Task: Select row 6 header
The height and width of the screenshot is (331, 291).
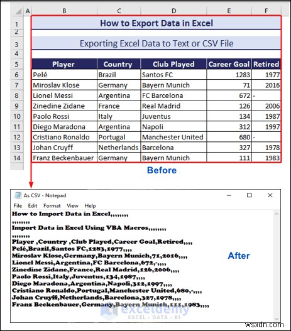Action: tap(17, 75)
